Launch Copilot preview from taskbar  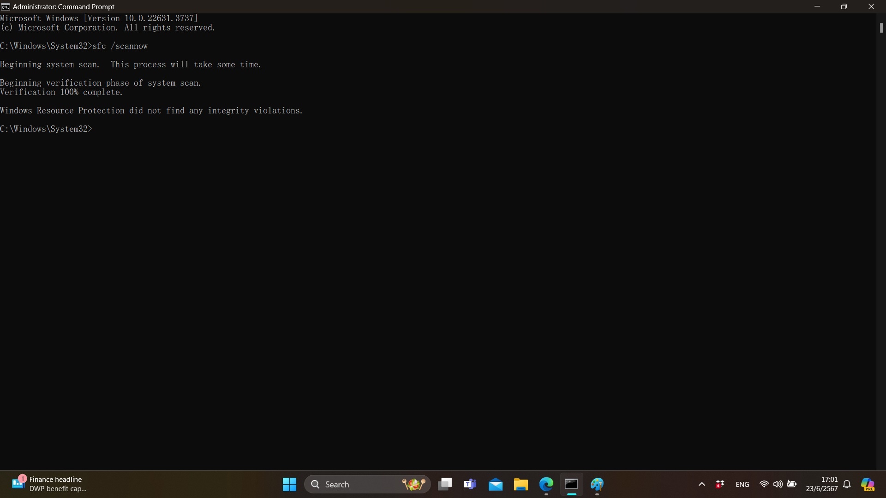868,484
